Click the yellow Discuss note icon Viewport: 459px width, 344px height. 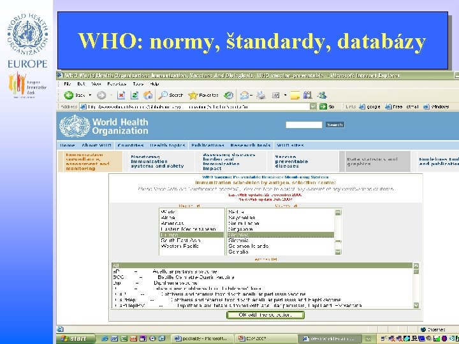coord(295,96)
